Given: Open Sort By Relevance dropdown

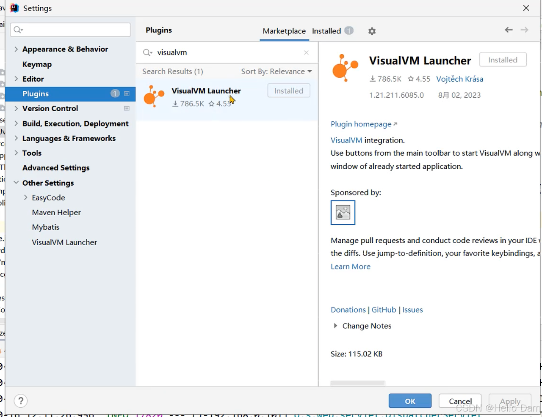Looking at the screenshot, I should click(x=277, y=71).
